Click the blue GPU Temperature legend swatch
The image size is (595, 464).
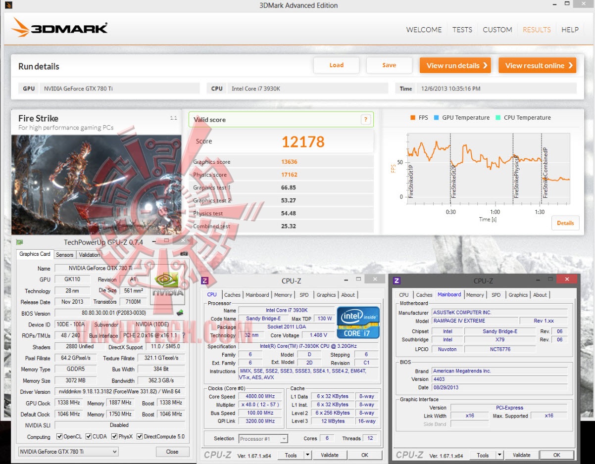436,118
